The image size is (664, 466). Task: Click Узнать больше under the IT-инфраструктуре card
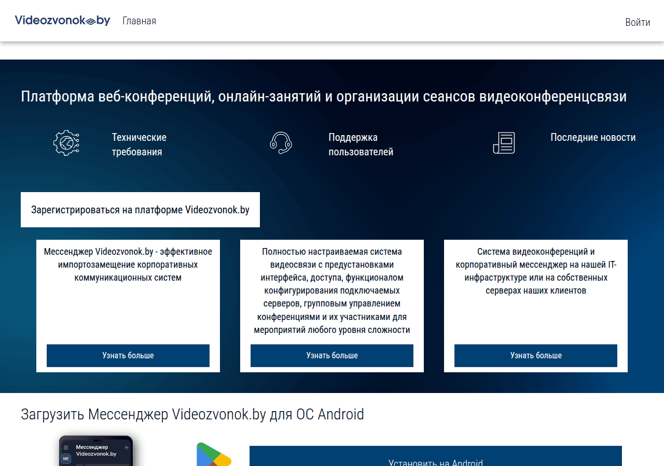tap(536, 356)
